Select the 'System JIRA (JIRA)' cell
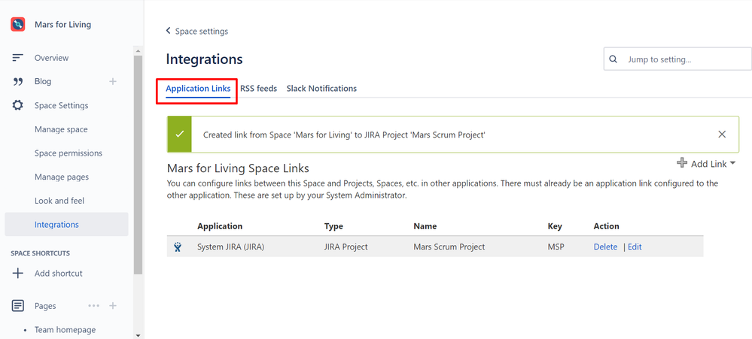The height and width of the screenshot is (339, 752). [230, 247]
